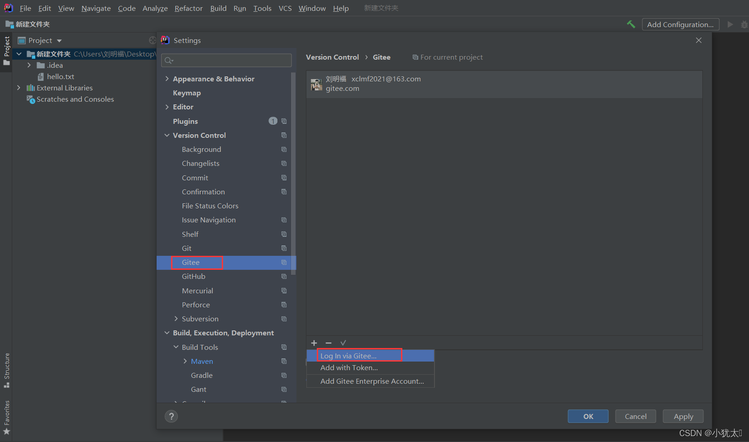The height and width of the screenshot is (442, 749).
Task: Open the VCS menu
Action: (x=285, y=8)
